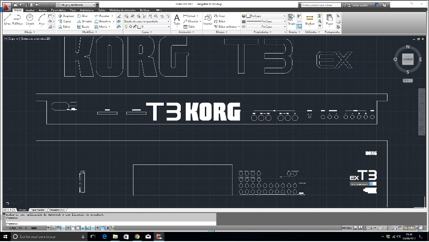The image size is (429, 242).
Task: Activate the Círculo tool
Action: click(x=30, y=20)
